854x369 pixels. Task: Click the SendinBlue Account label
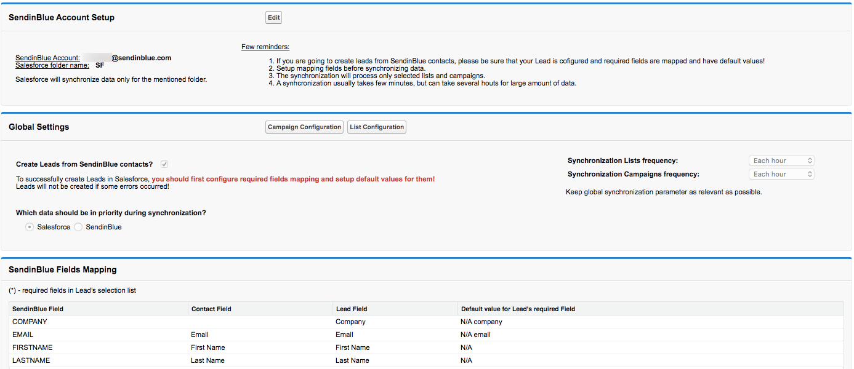pyautogui.click(x=47, y=58)
